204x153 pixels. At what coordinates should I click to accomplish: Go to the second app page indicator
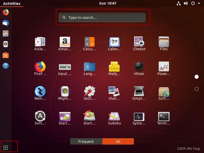(x=196, y=89)
